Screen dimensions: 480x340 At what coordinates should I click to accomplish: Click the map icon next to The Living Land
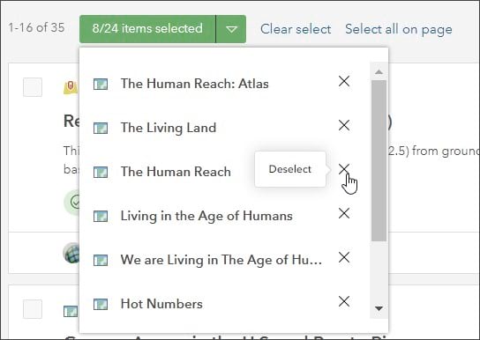point(101,128)
